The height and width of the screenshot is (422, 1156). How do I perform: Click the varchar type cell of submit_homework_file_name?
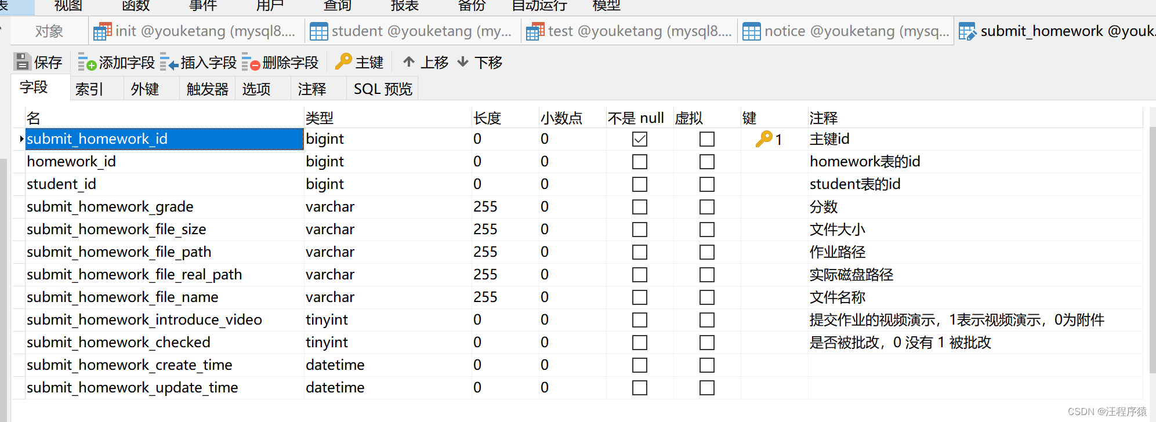coord(388,297)
